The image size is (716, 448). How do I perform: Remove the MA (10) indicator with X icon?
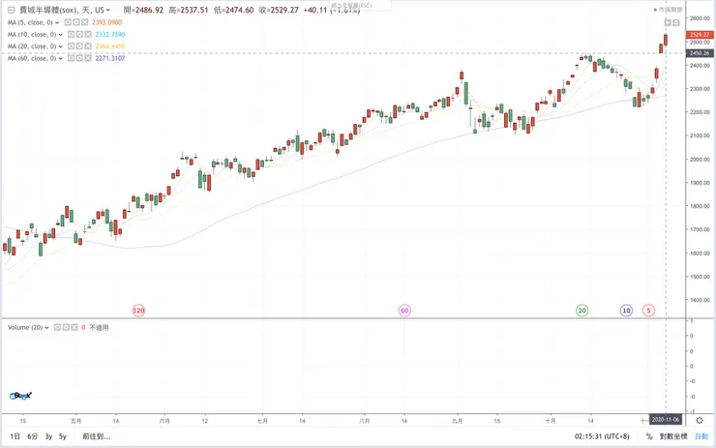click(88, 34)
